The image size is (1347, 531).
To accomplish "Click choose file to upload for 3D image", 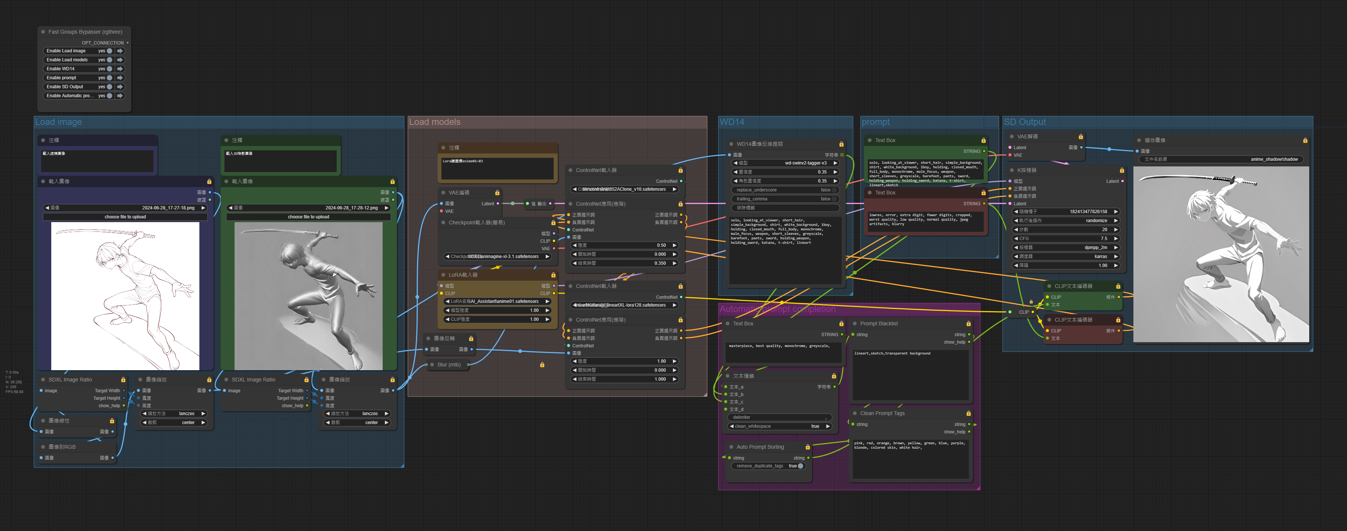I will pyautogui.click(x=309, y=217).
